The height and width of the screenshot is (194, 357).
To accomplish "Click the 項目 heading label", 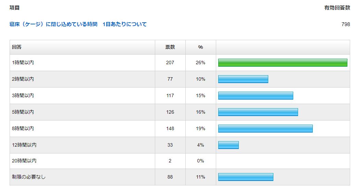I will [x=14, y=8].
